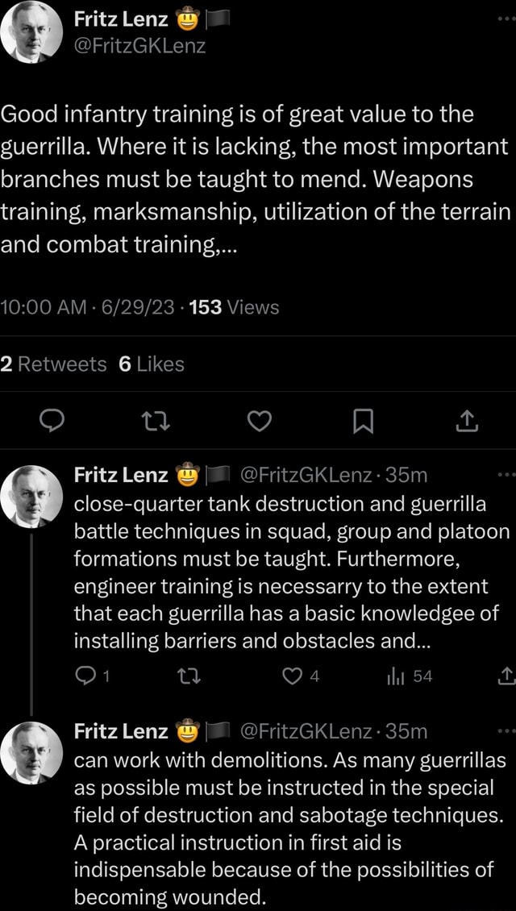Reply to the main tweet
This screenshot has height=911, width=516.
[52, 421]
